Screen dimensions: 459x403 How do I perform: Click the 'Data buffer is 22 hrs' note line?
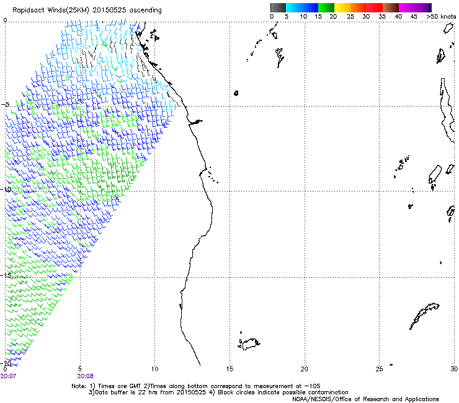218,392
